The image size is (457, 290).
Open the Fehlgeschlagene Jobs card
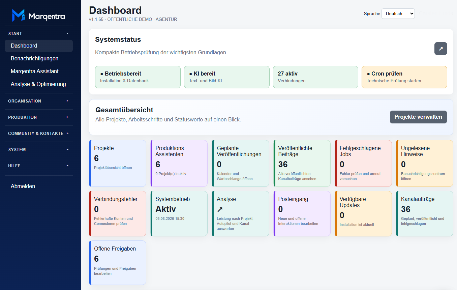coord(363,163)
